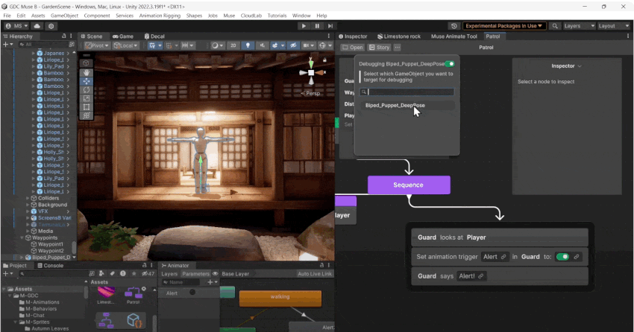This screenshot has height=332, width=634.
Task: Select the Rotate tool in scene view
Action: click(87, 90)
